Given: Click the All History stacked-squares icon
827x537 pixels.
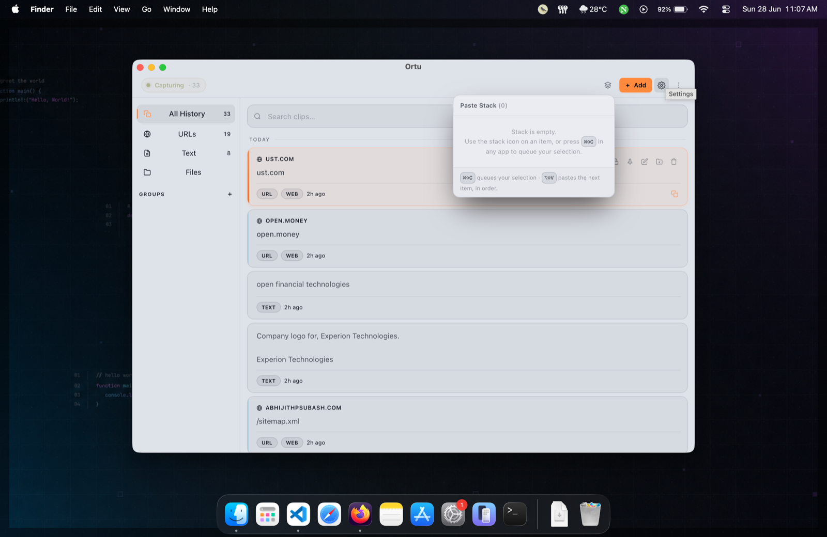Looking at the screenshot, I should pos(147,114).
